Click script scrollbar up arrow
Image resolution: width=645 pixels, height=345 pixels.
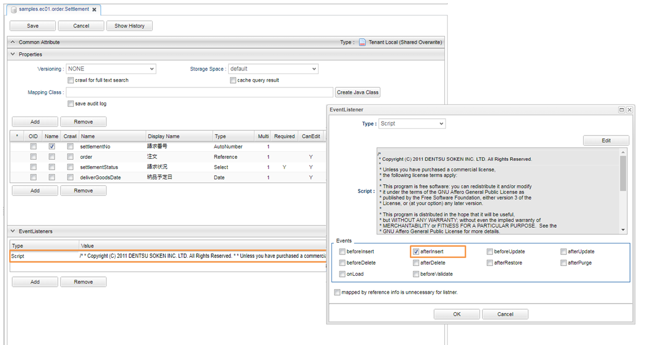[623, 152]
